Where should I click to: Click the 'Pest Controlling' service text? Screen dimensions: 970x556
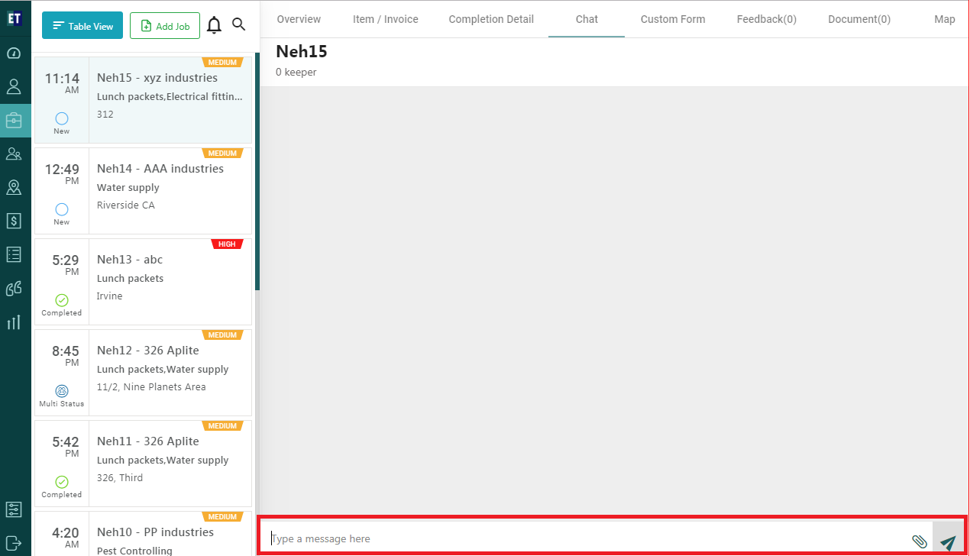[134, 551]
